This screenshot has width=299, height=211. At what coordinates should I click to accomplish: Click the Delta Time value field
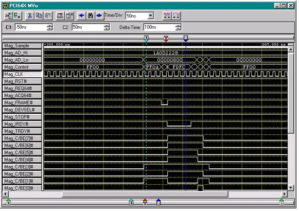coord(160,27)
